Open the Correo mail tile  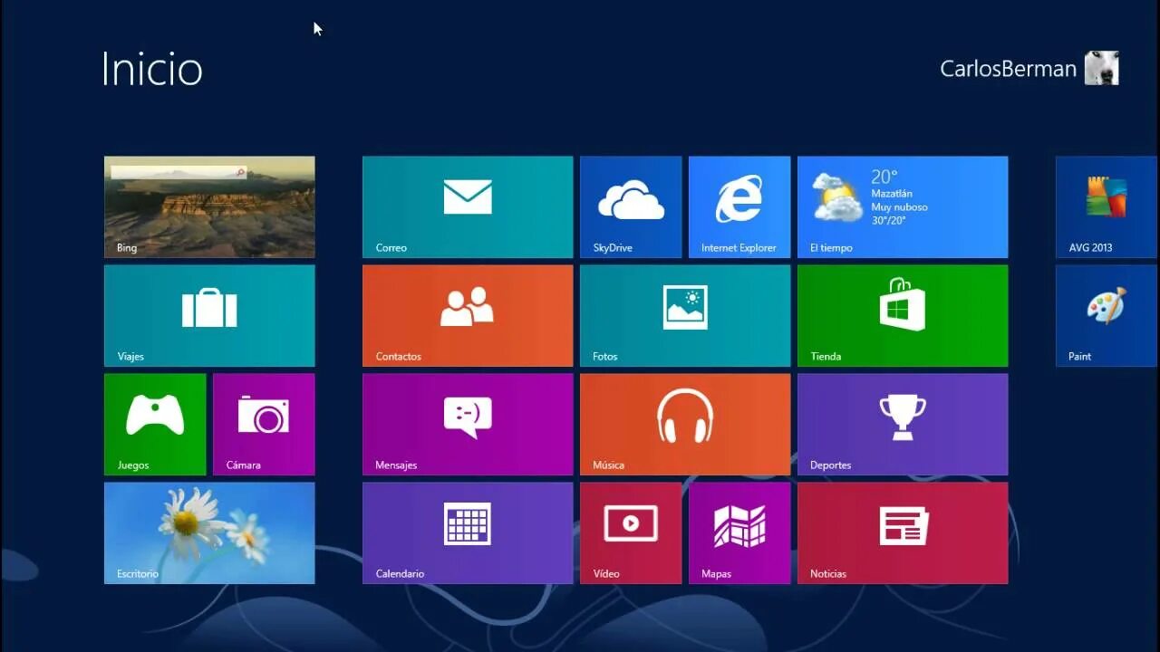click(468, 207)
